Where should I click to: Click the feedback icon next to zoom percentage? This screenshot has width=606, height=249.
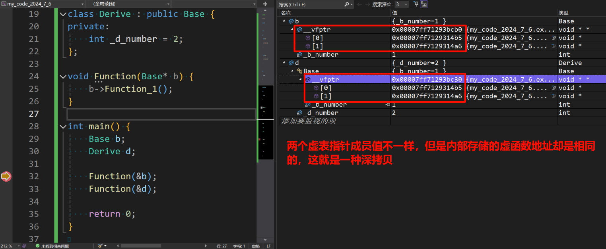[24, 246]
